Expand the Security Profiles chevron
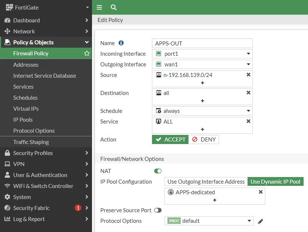Screen dimensions: 308x232 [87, 153]
